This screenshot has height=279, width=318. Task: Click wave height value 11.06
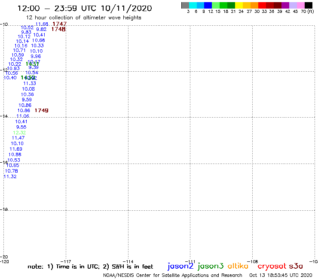click(23, 116)
